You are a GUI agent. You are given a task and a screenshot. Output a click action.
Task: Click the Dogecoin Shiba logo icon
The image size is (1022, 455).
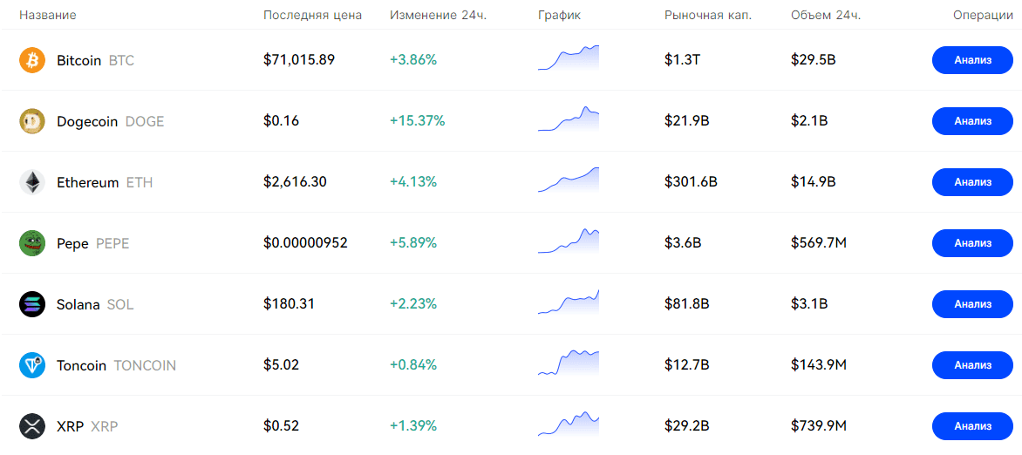32,121
